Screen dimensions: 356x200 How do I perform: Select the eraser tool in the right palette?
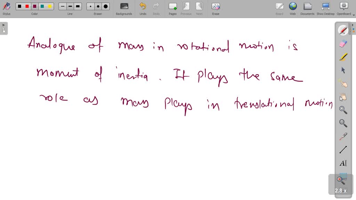click(x=343, y=43)
